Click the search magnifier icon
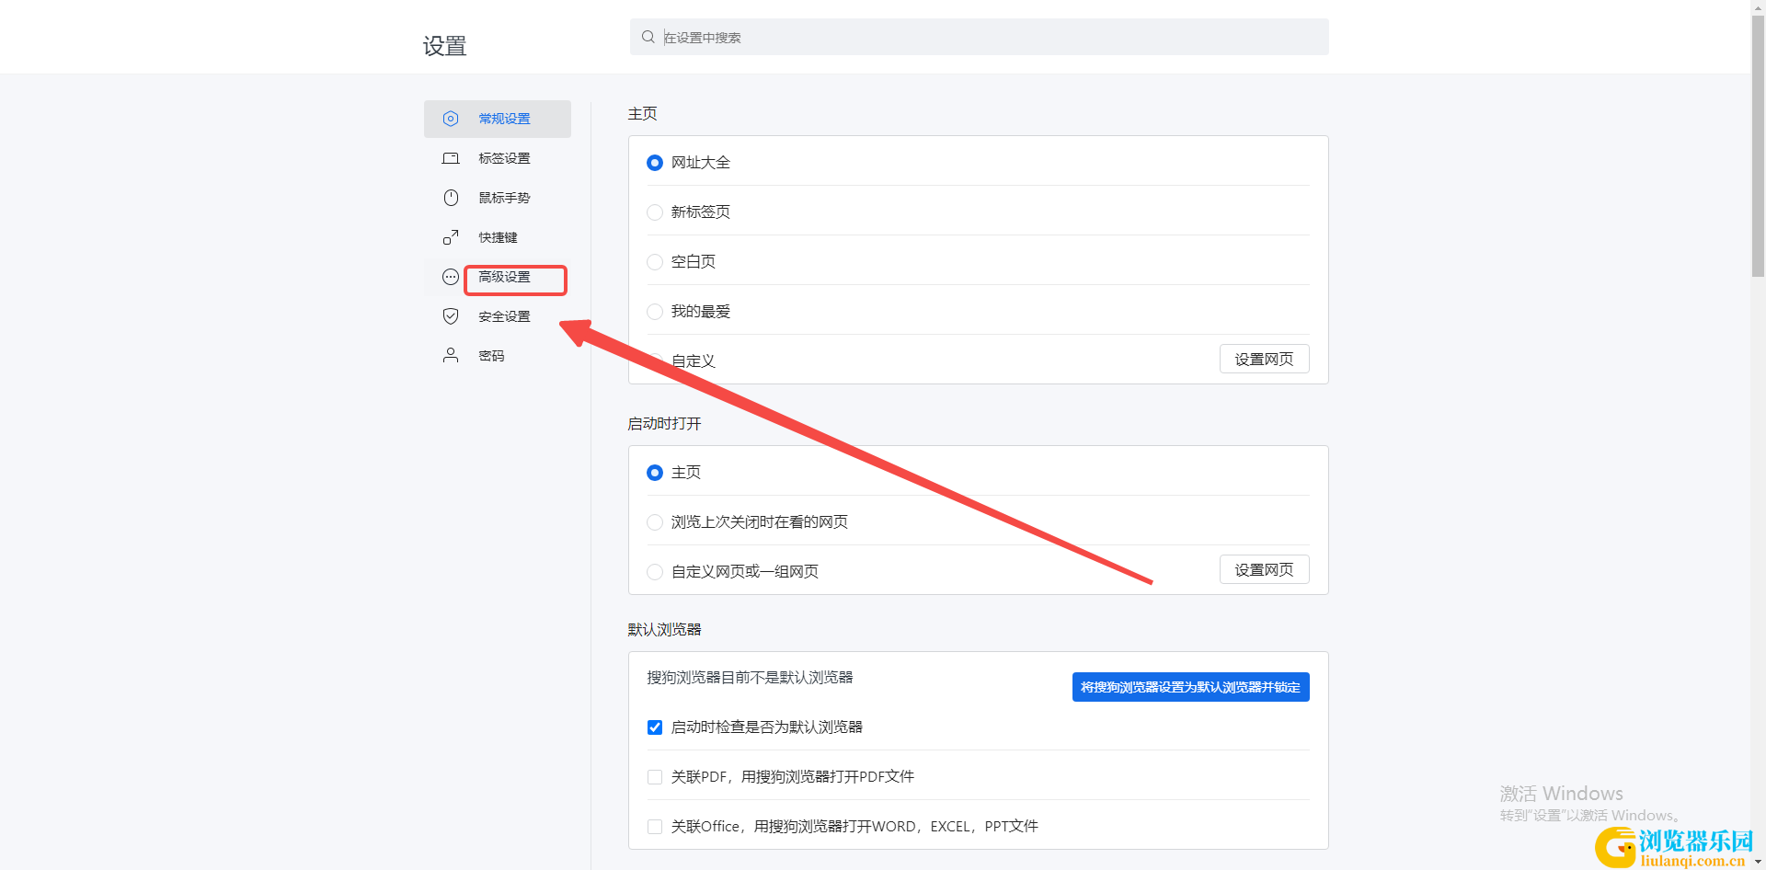Viewport: 1766px width, 870px height. [x=648, y=37]
